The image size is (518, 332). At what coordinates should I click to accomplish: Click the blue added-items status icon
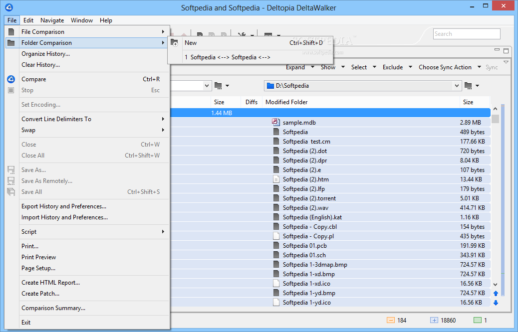pos(434,320)
